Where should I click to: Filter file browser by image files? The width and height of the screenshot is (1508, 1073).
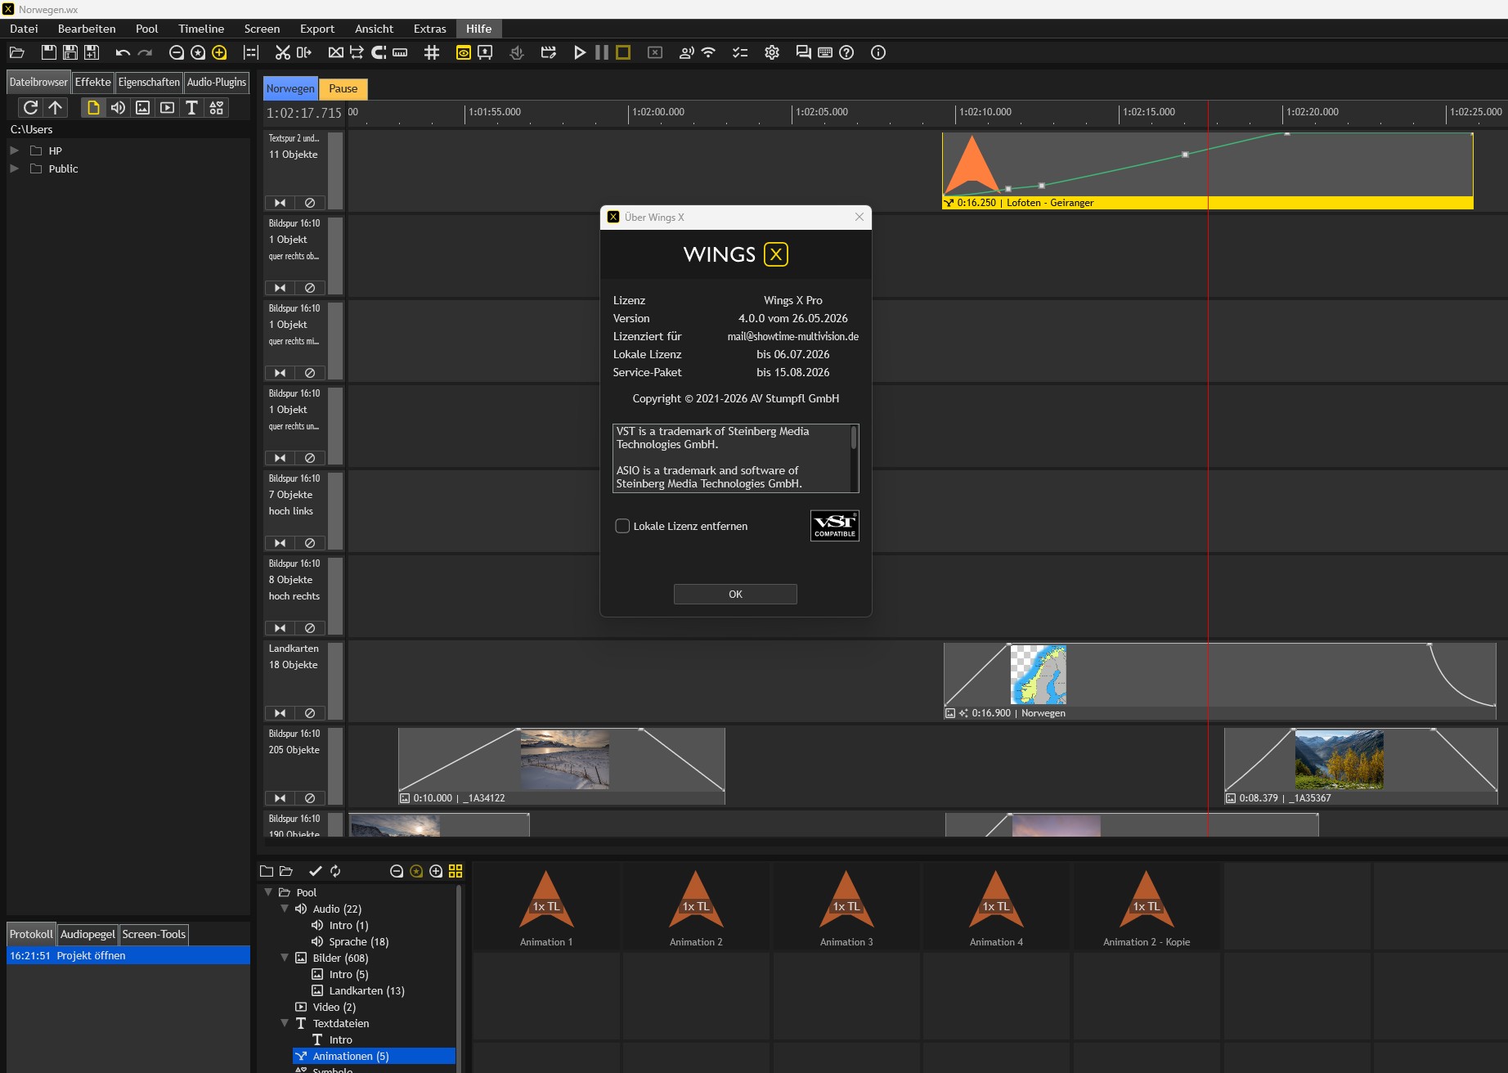click(x=142, y=107)
